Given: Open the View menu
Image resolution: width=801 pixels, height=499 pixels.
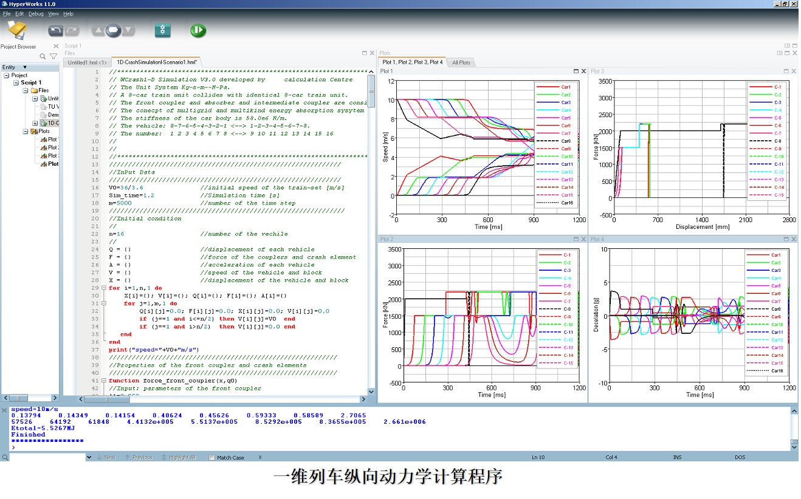Looking at the screenshot, I should pos(53,13).
